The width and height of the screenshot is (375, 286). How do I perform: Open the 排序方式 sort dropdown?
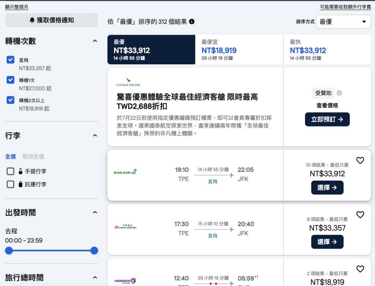click(344, 22)
